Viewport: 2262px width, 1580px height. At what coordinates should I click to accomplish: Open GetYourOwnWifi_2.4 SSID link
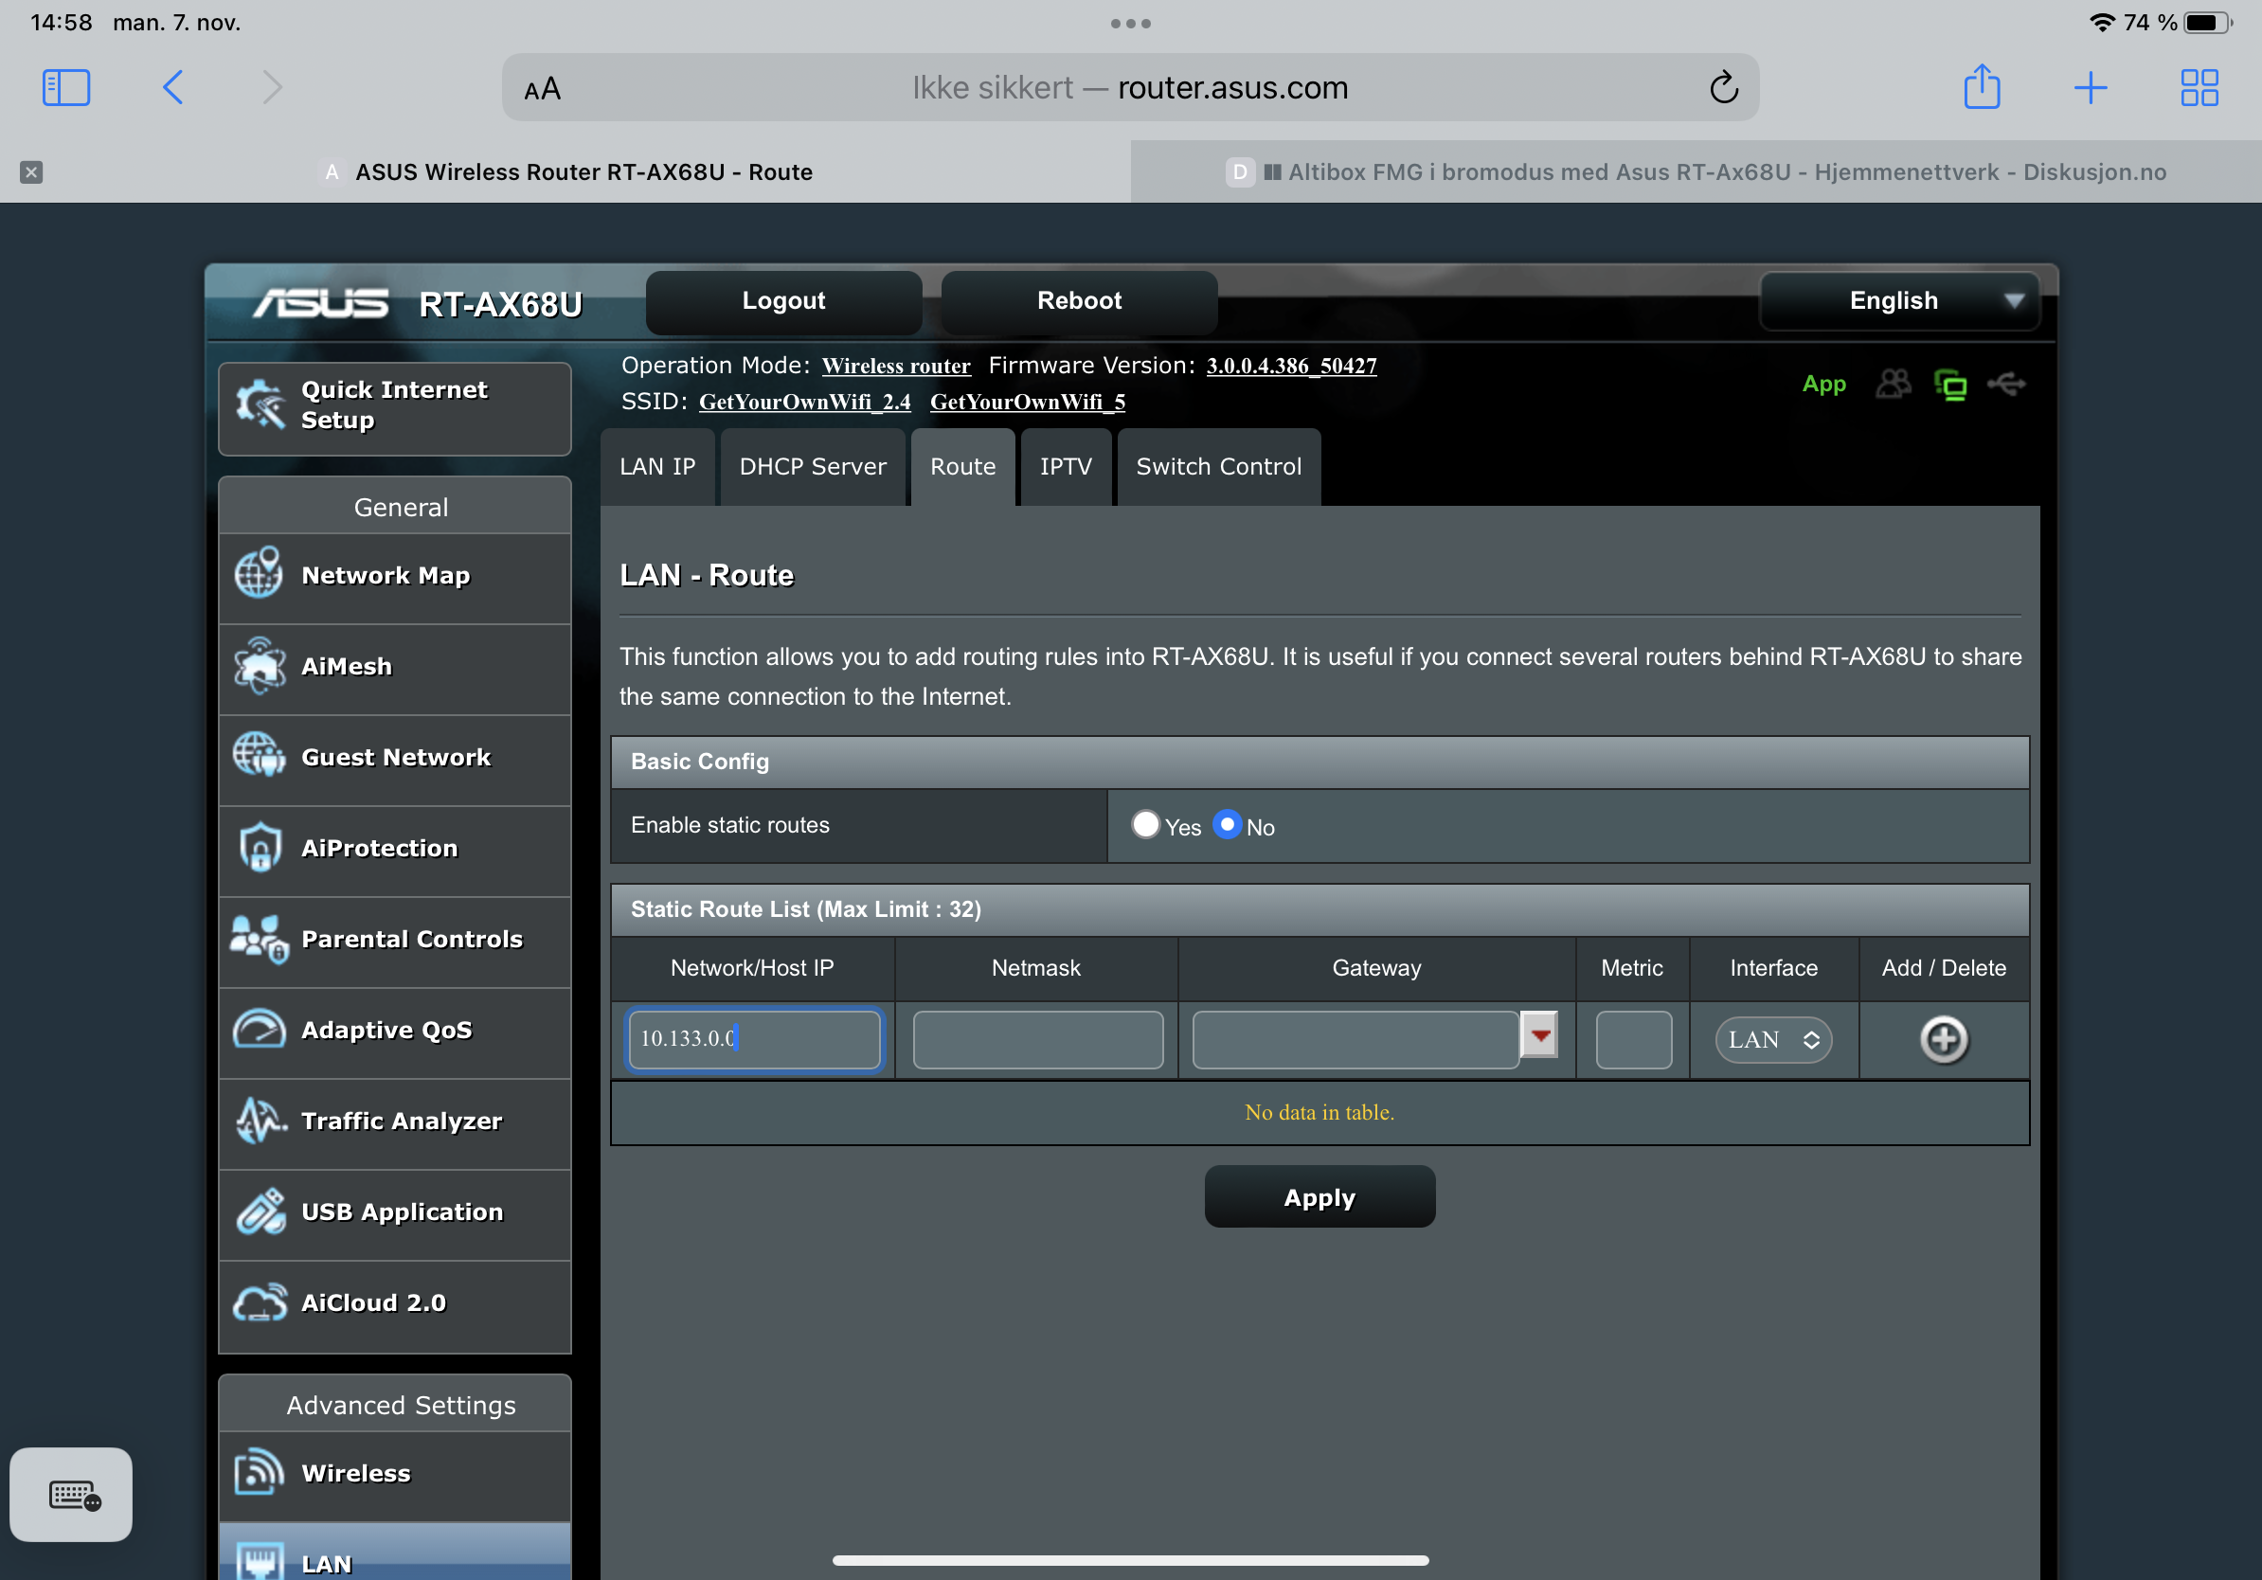[x=804, y=403]
